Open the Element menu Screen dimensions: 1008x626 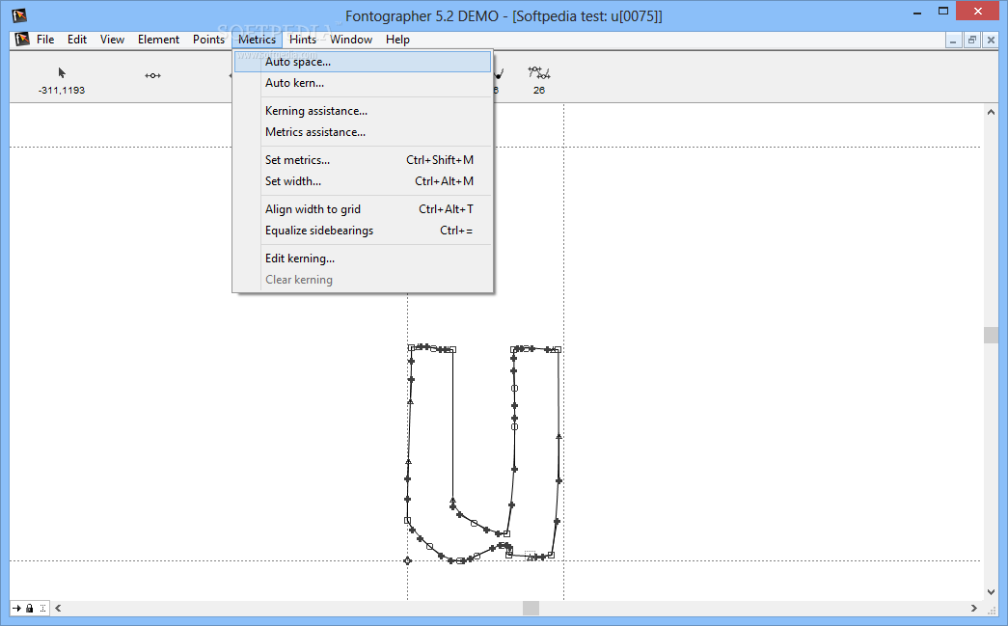[x=158, y=40]
